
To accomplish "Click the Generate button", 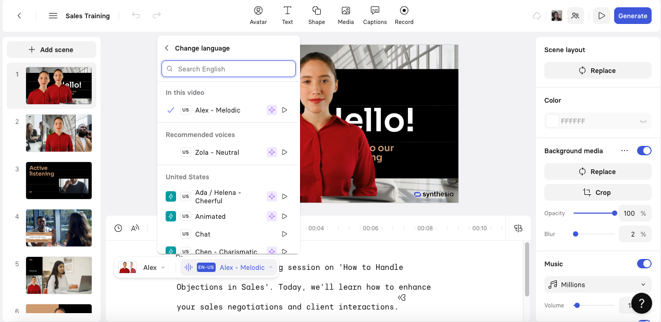I will [x=632, y=16].
